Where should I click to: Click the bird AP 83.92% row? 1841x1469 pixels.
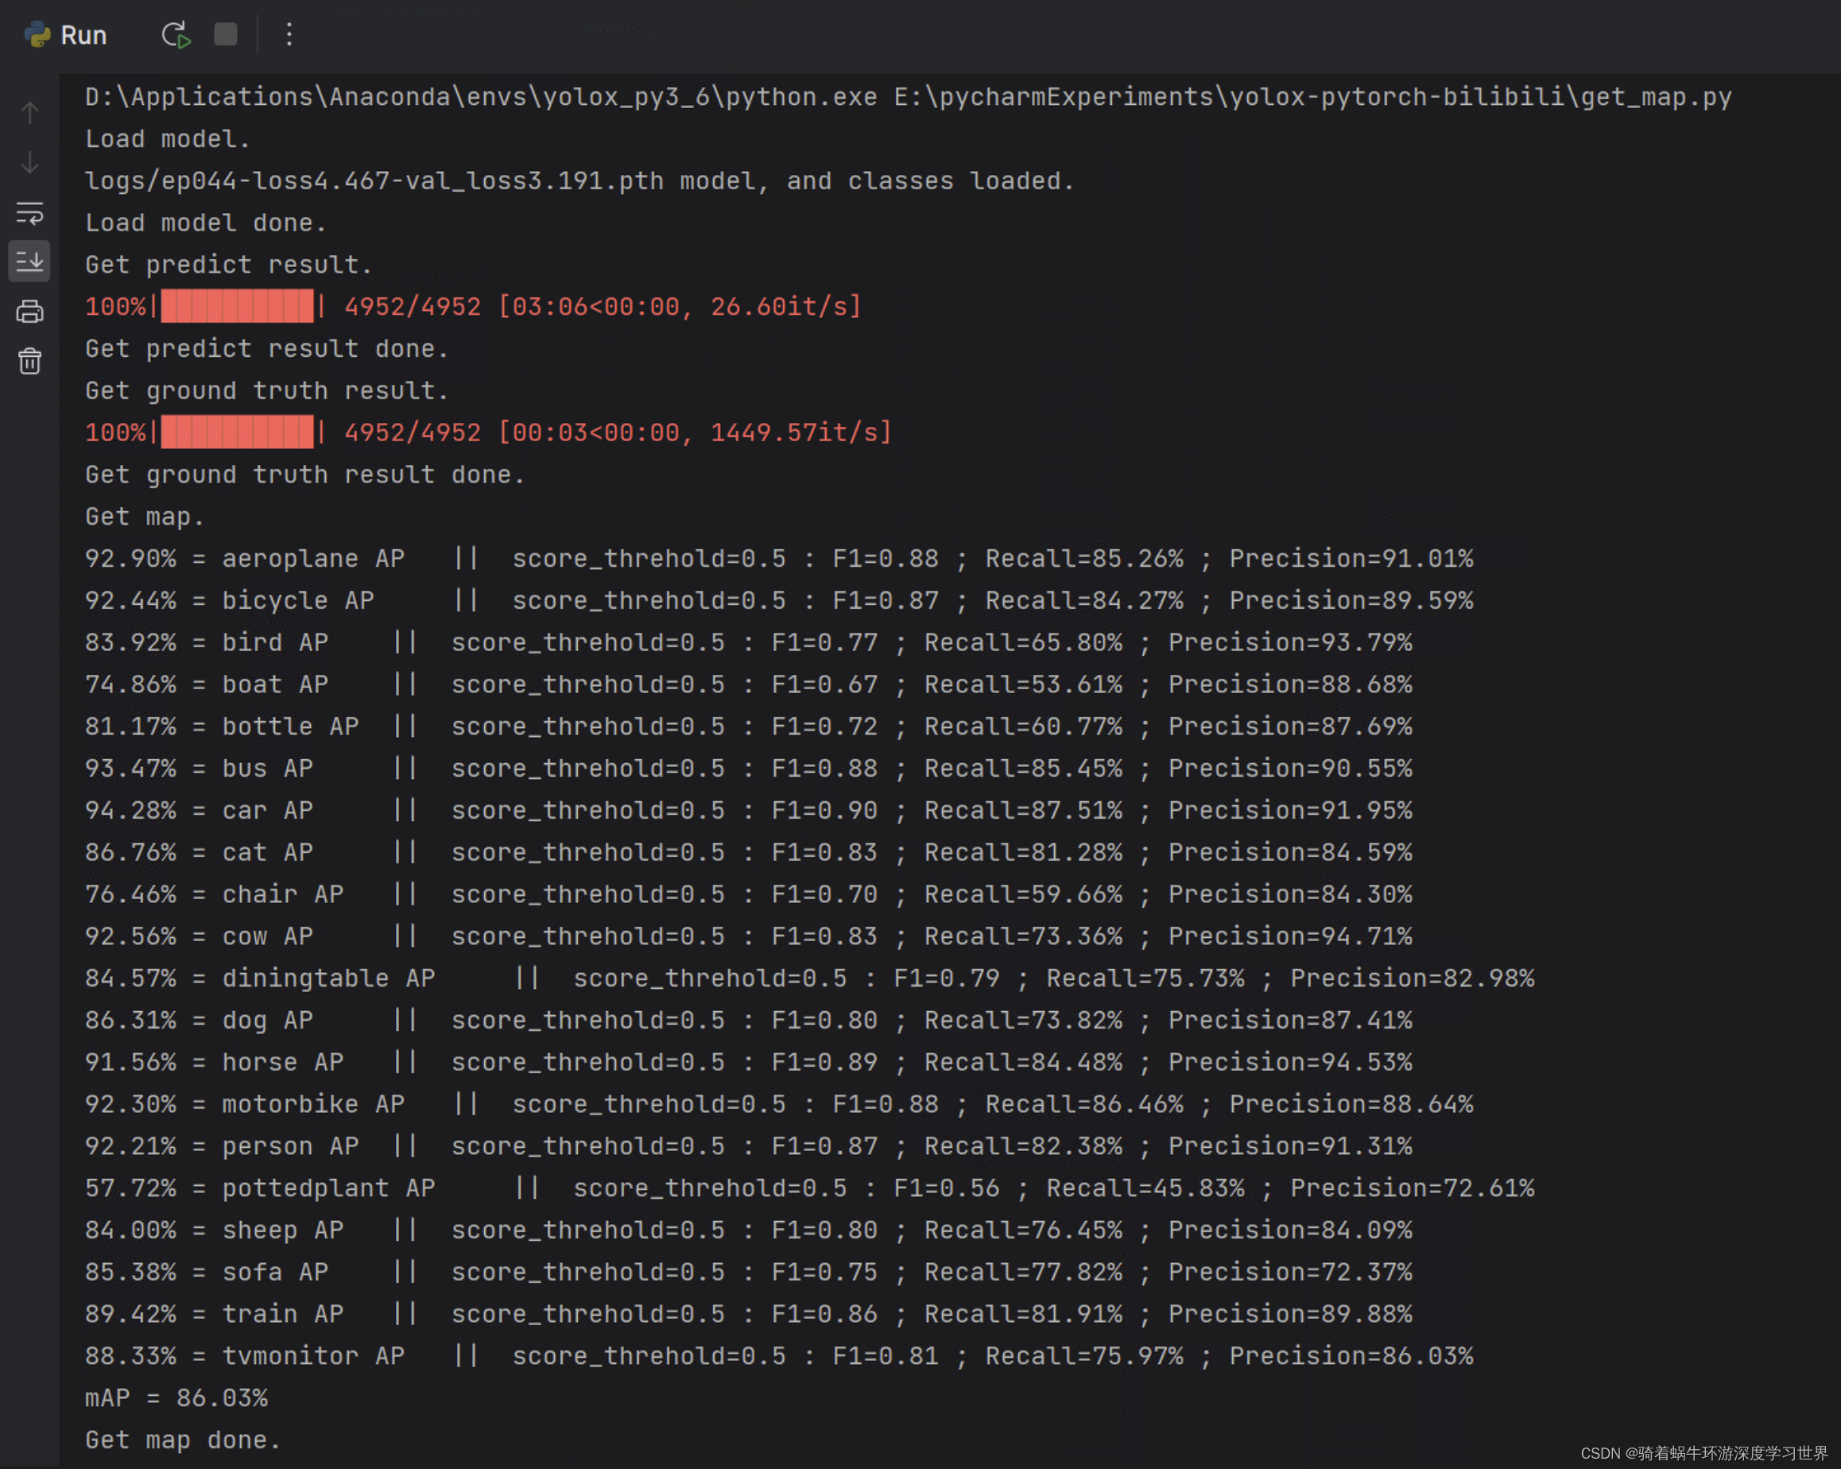click(749, 642)
